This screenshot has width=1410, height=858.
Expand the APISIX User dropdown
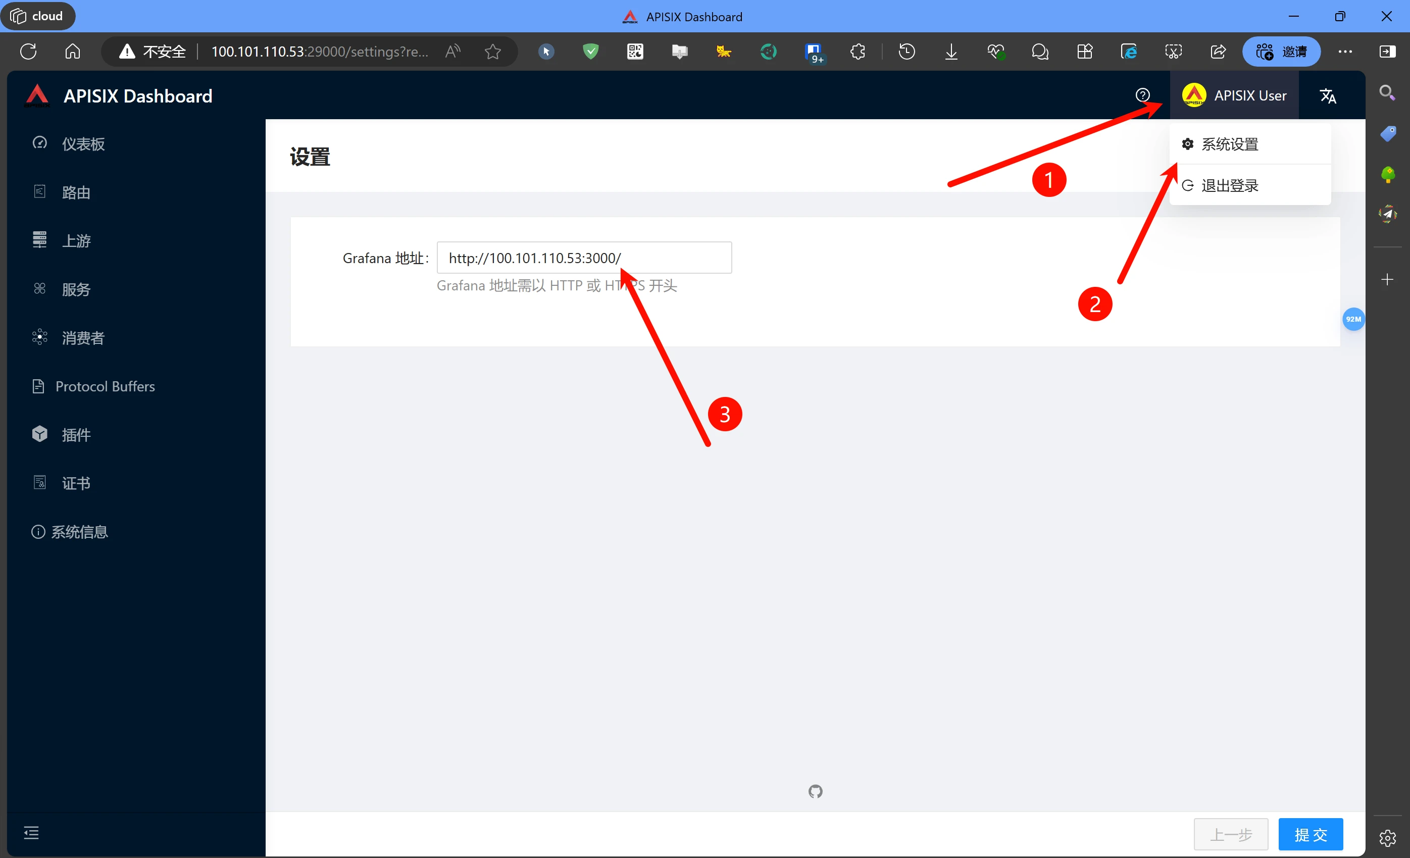tap(1234, 95)
